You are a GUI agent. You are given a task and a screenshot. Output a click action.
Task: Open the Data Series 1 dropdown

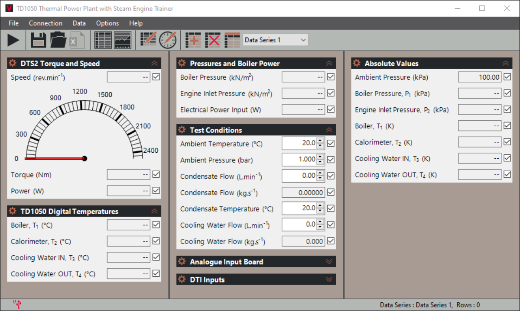point(275,40)
